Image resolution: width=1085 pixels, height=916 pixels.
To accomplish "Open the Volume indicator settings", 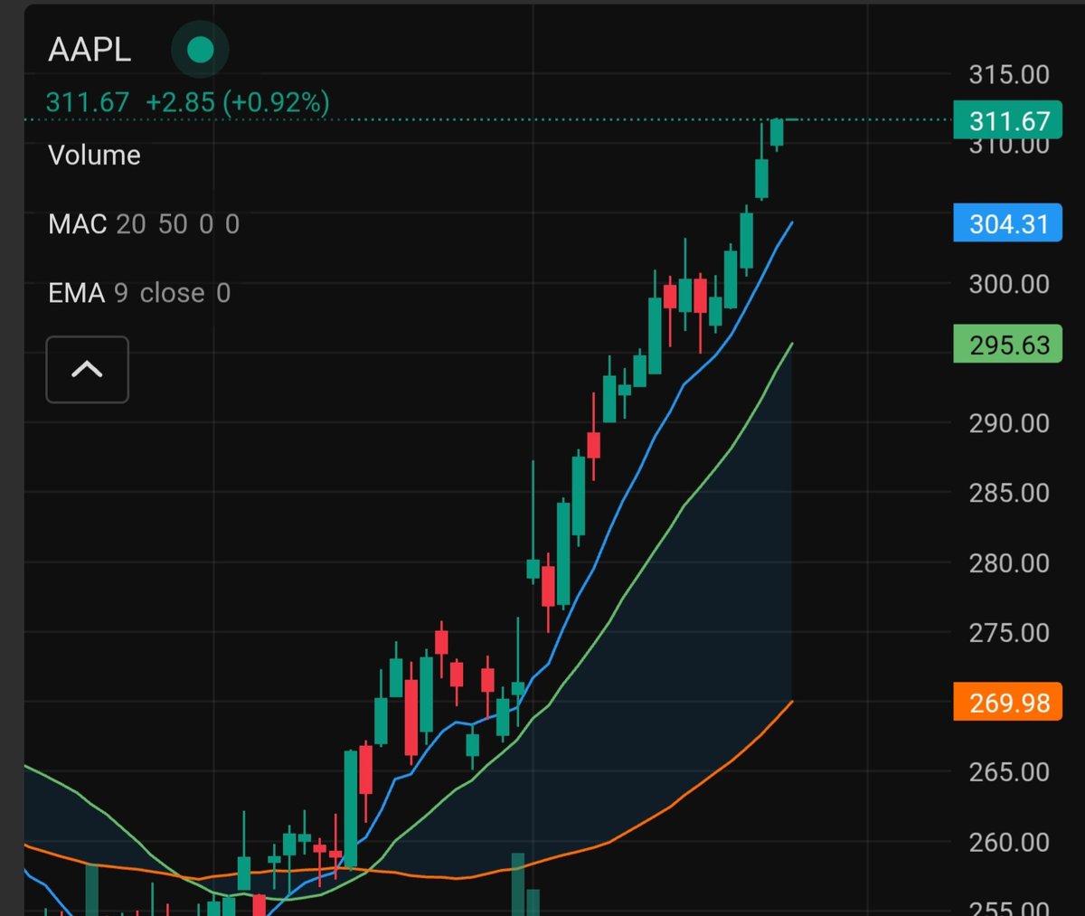I will coord(94,155).
